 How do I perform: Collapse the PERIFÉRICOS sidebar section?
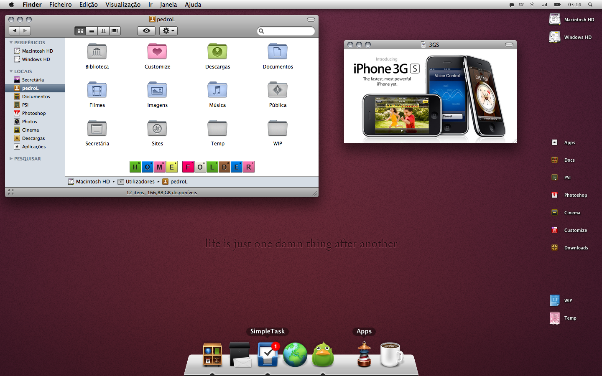click(11, 43)
